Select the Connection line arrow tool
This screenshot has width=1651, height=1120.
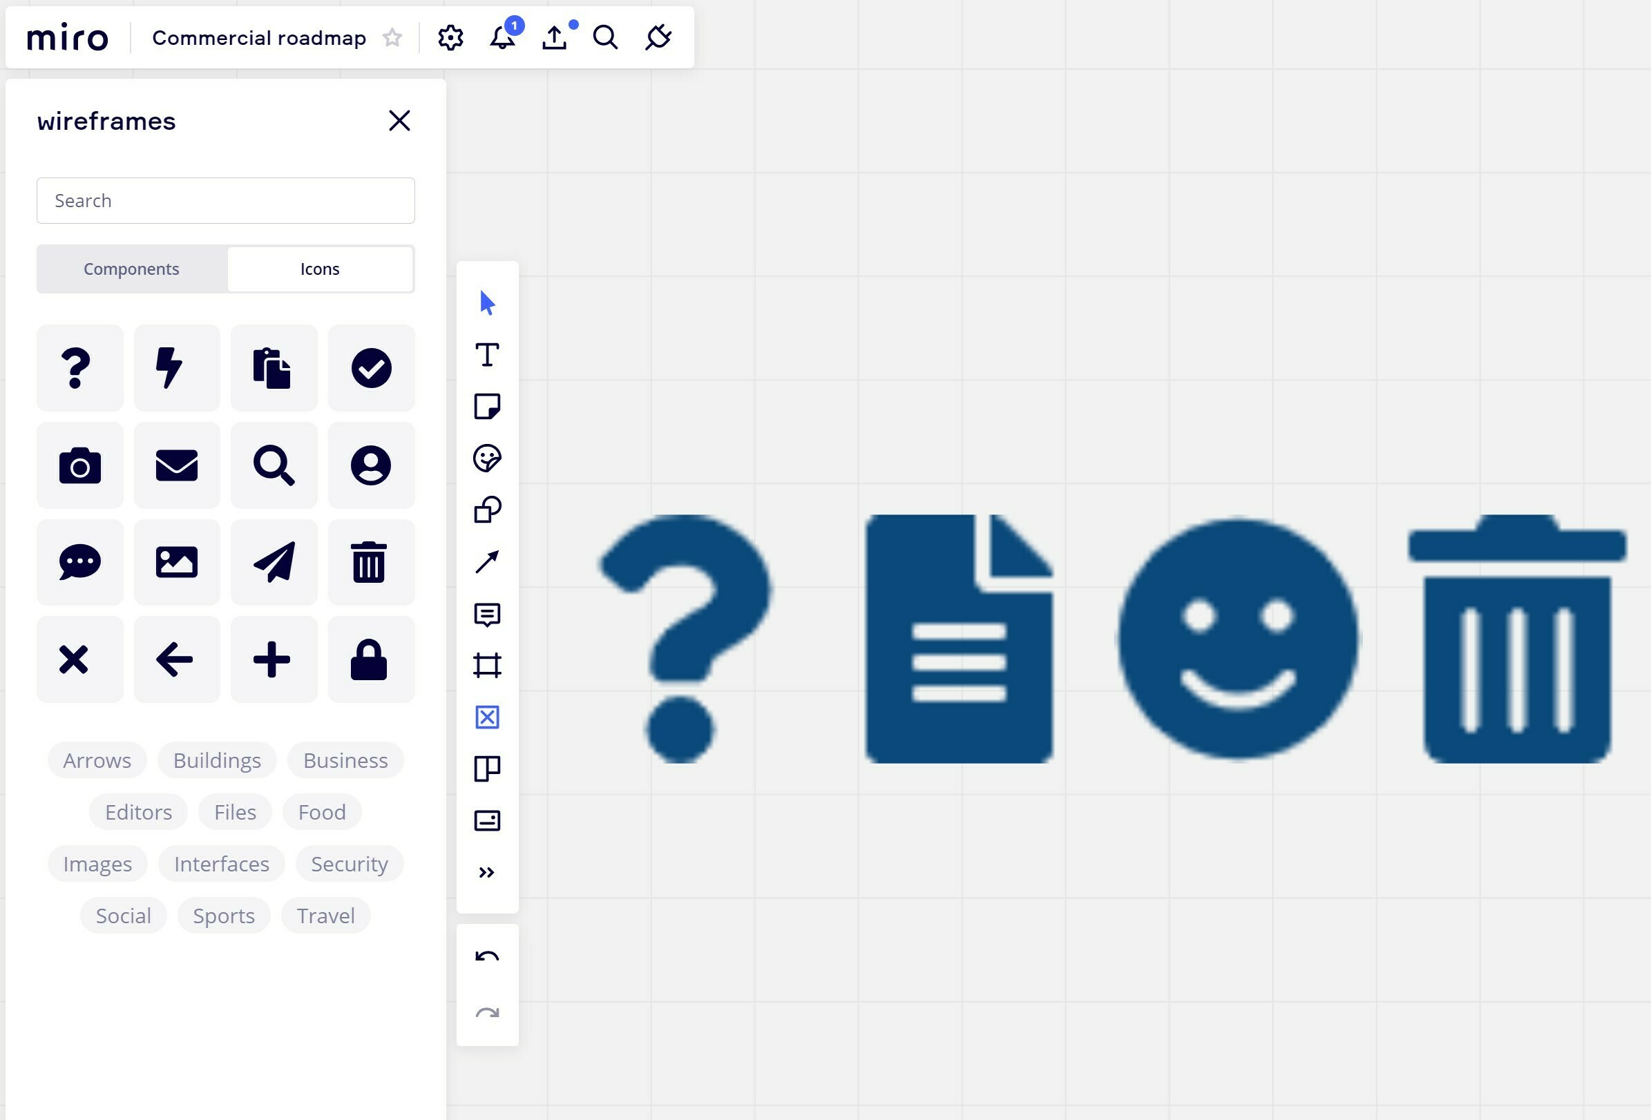tap(487, 562)
